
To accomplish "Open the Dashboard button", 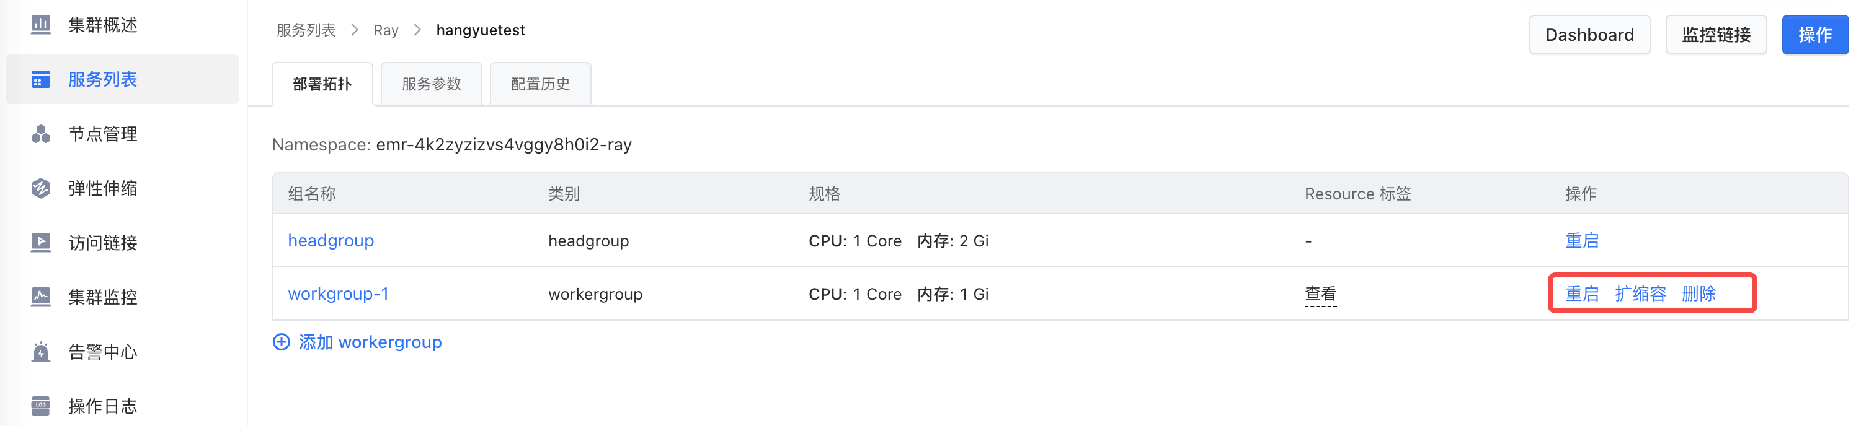I will [x=1589, y=35].
